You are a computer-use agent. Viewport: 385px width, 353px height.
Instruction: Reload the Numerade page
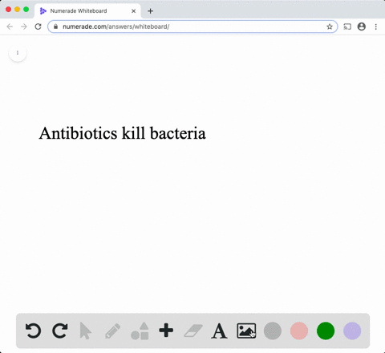(38, 26)
